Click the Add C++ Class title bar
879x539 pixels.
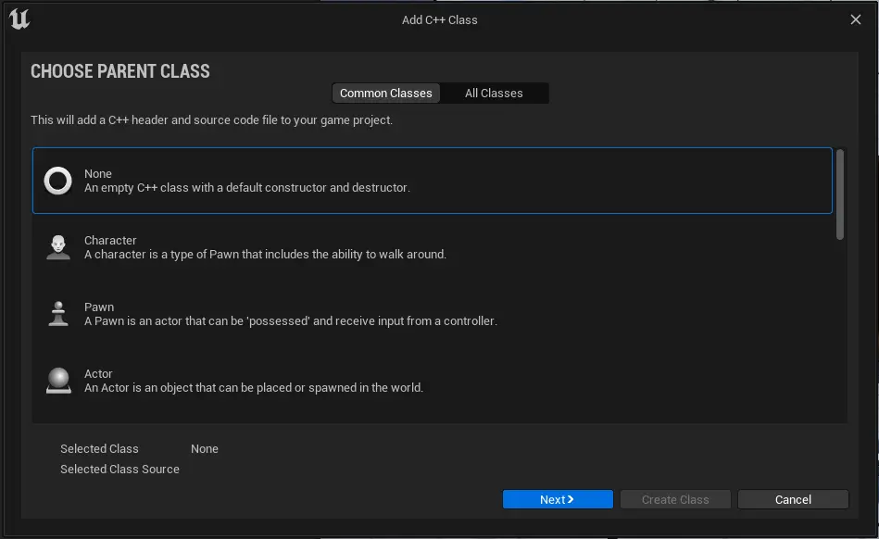(439, 19)
